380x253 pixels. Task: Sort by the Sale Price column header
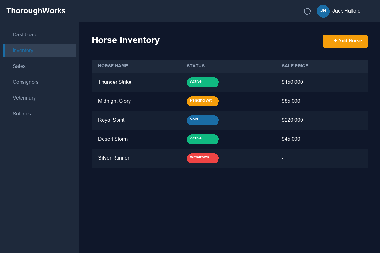[295, 66]
